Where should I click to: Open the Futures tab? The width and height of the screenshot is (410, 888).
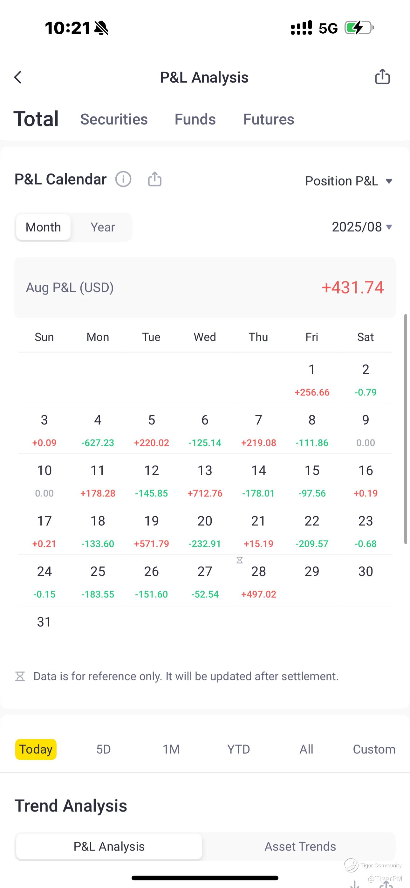(269, 119)
